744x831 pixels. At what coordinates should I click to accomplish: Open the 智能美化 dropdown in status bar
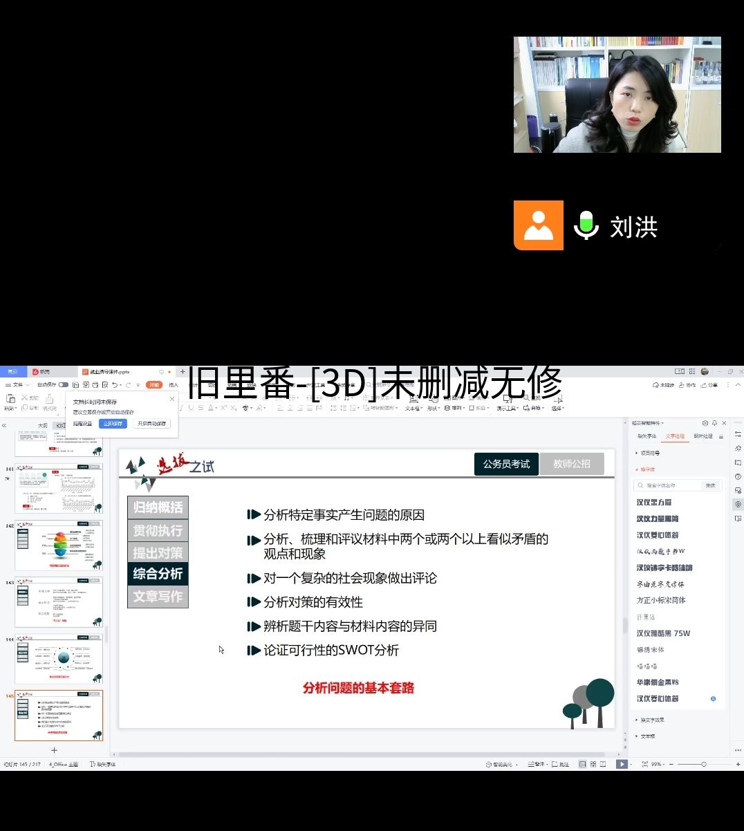[x=501, y=764]
